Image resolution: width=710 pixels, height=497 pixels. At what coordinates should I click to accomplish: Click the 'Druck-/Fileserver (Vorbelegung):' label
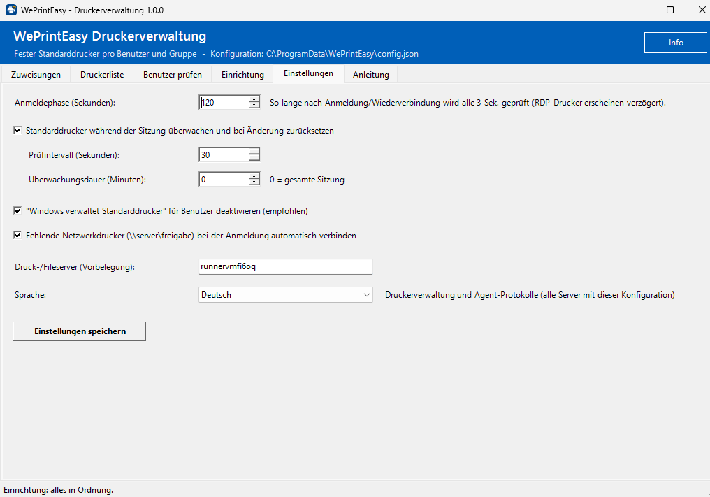(x=75, y=267)
